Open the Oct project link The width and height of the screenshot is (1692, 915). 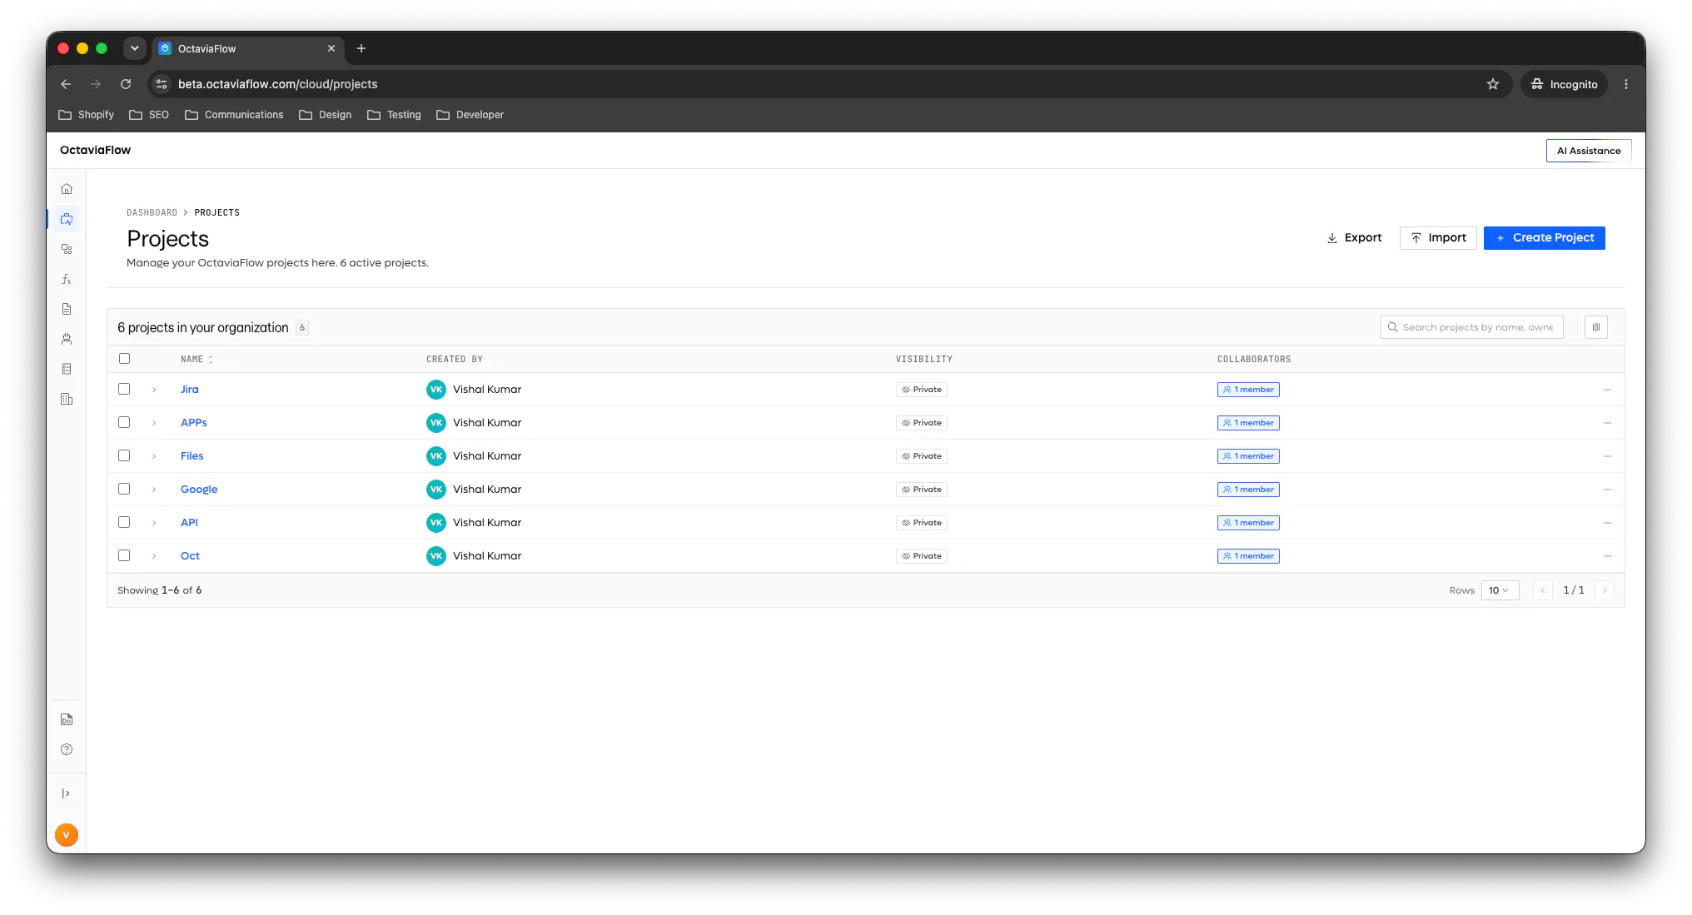click(190, 556)
